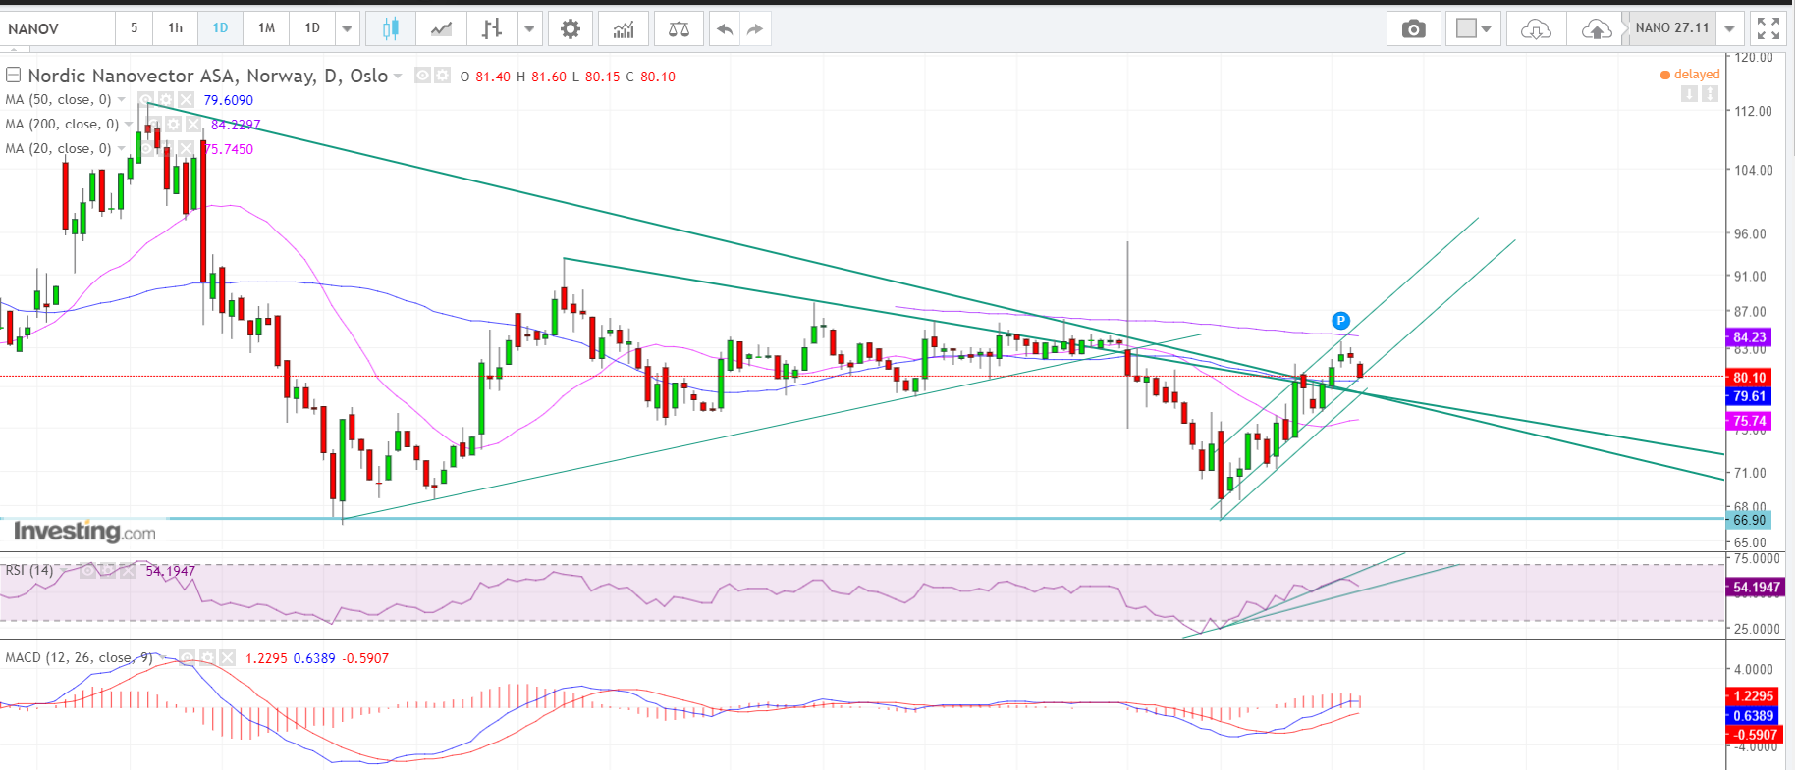Select the 5 minute interval

[x=135, y=28]
